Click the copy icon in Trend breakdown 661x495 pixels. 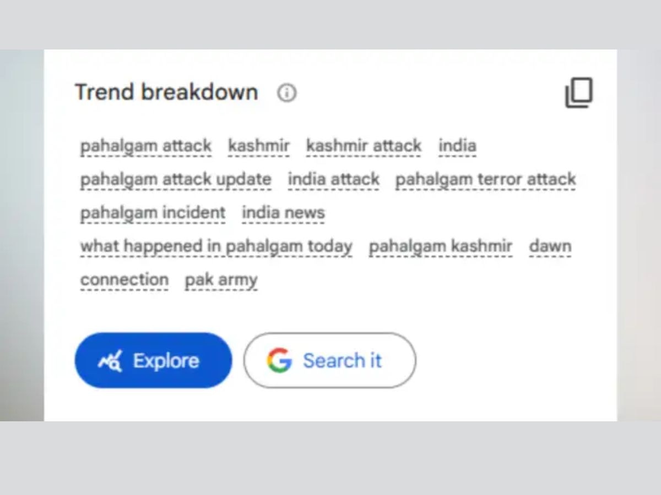pos(579,92)
